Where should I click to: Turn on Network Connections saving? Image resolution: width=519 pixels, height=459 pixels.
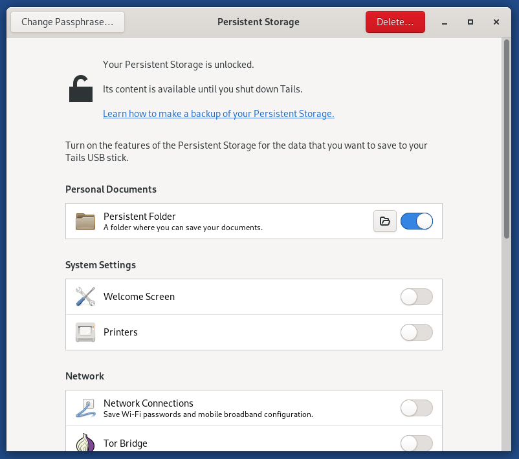point(416,408)
